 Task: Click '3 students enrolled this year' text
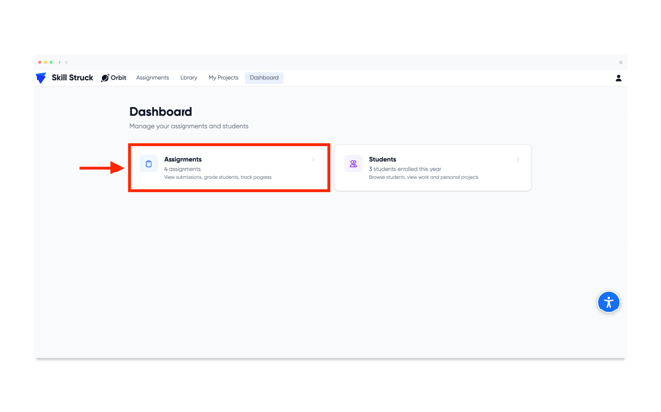[405, 169]
